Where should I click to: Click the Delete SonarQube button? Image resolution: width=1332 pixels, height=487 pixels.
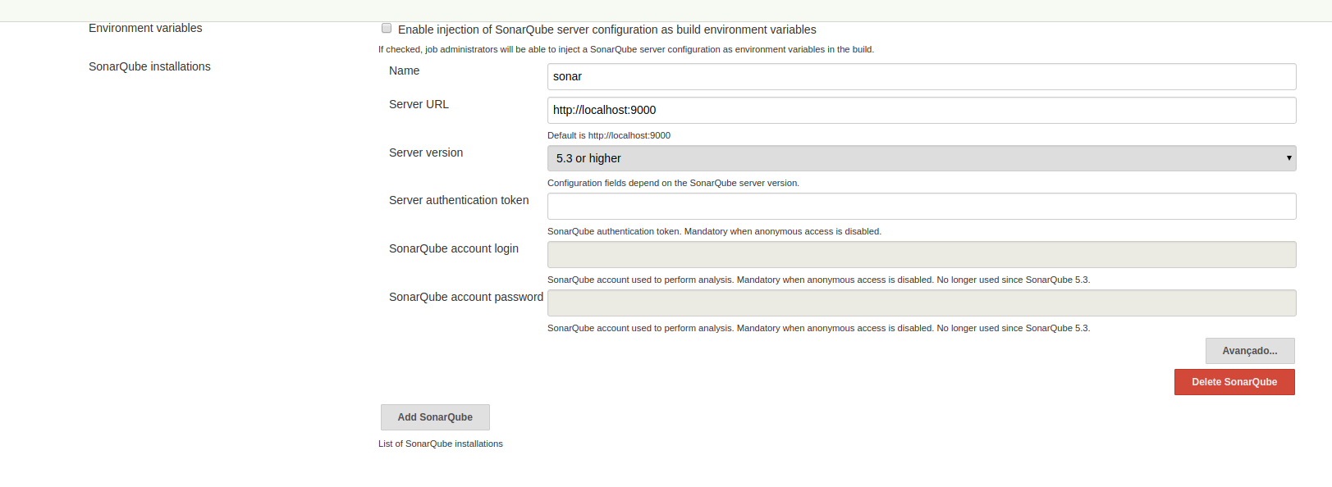(1234, 382)
